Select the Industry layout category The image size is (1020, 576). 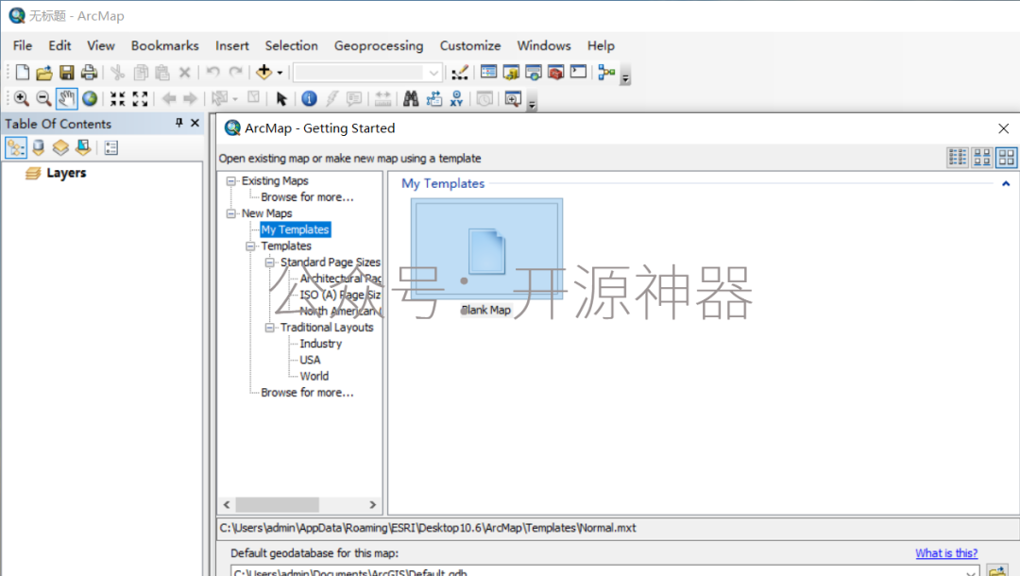321,344
